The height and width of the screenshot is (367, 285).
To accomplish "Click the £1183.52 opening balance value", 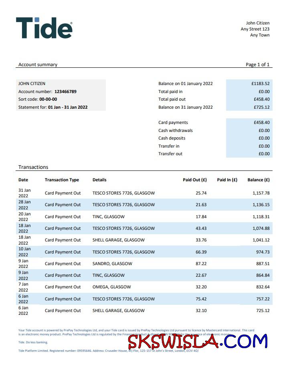I will [x=260, y=83].
